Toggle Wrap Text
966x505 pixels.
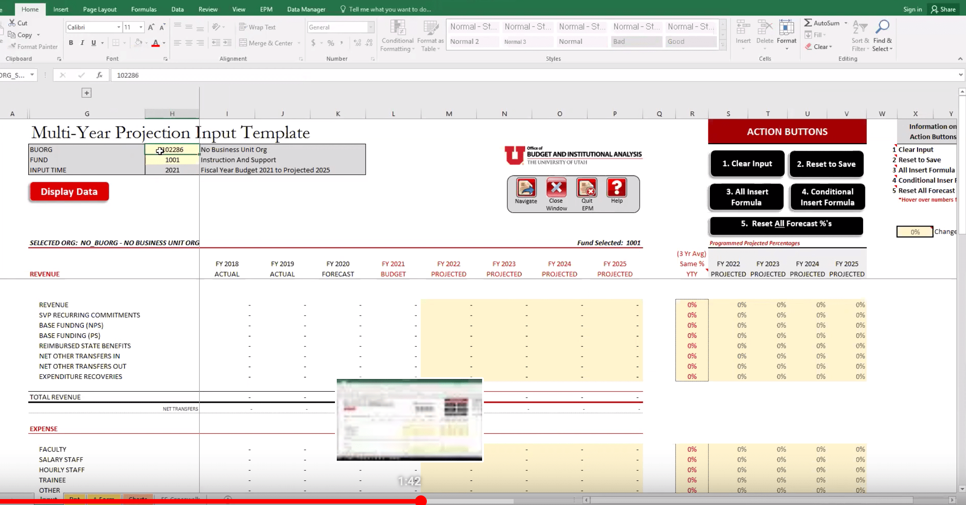[257, 27]
